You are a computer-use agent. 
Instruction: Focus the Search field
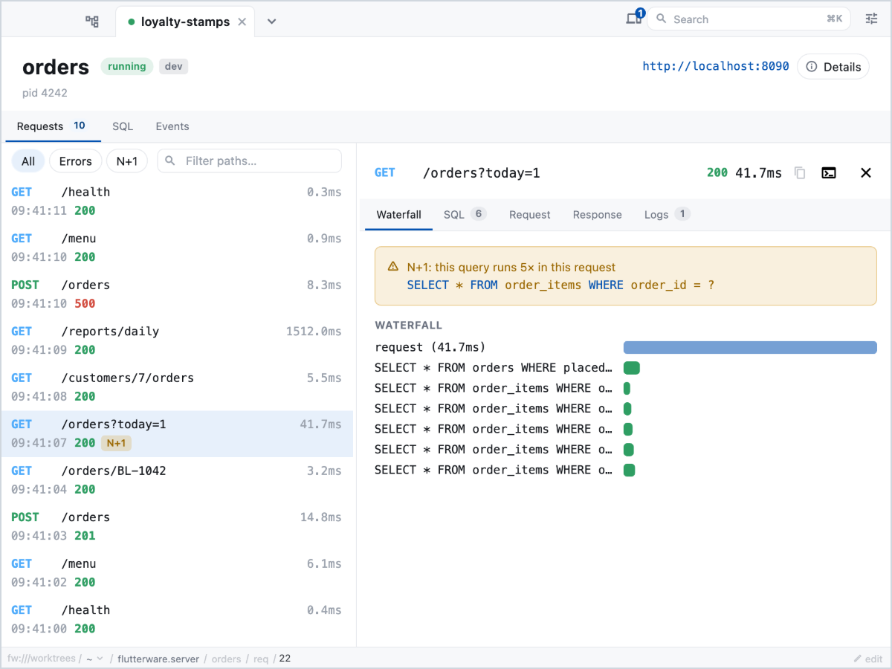(x=749, y=19)
